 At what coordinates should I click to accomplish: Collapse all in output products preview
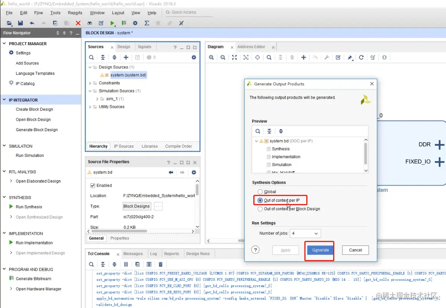coord(269,131)
